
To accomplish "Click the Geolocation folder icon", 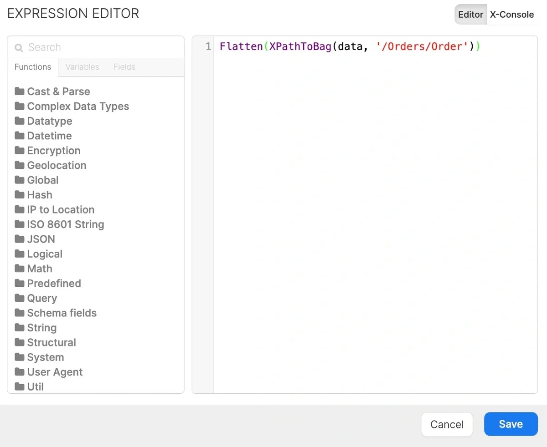I will pyautogui.click(x=20, y=165).
